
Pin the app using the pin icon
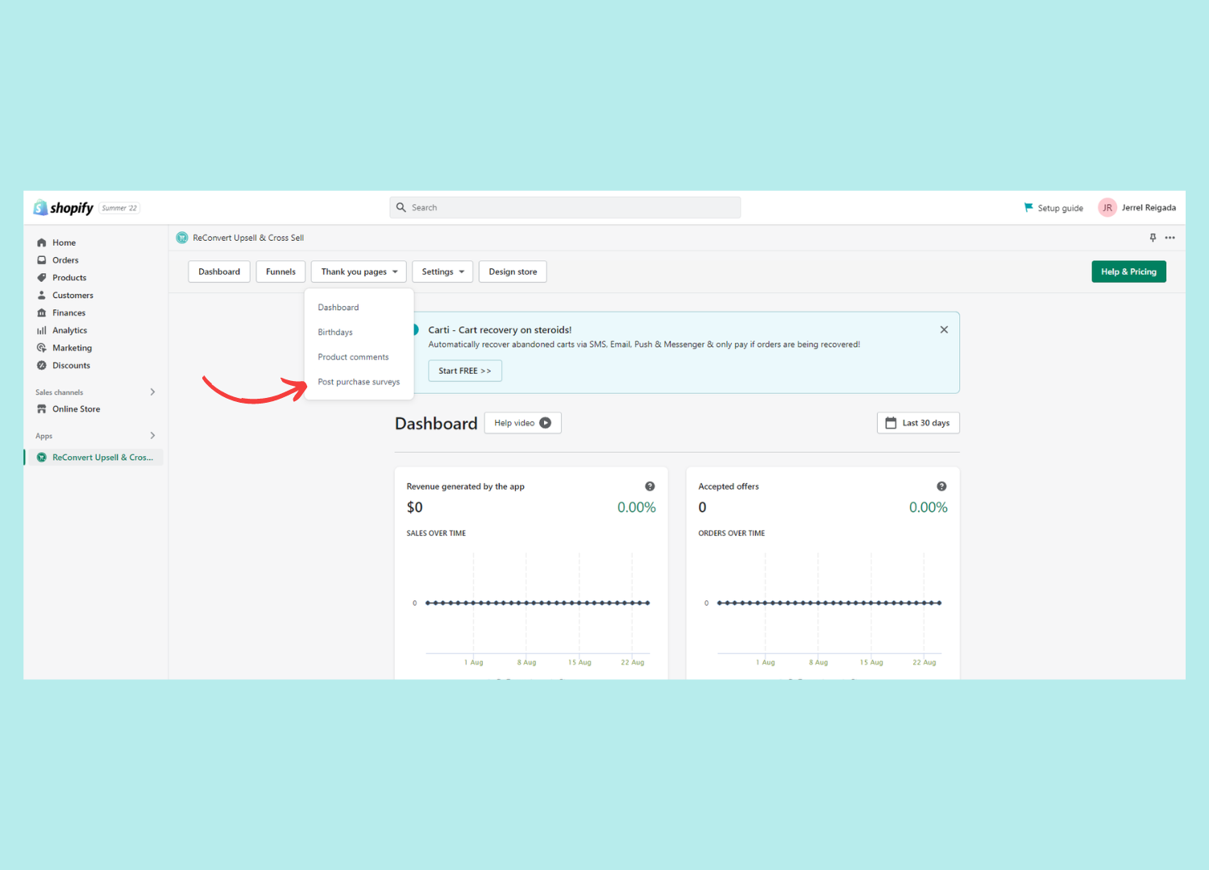(x=1153, y=238)
